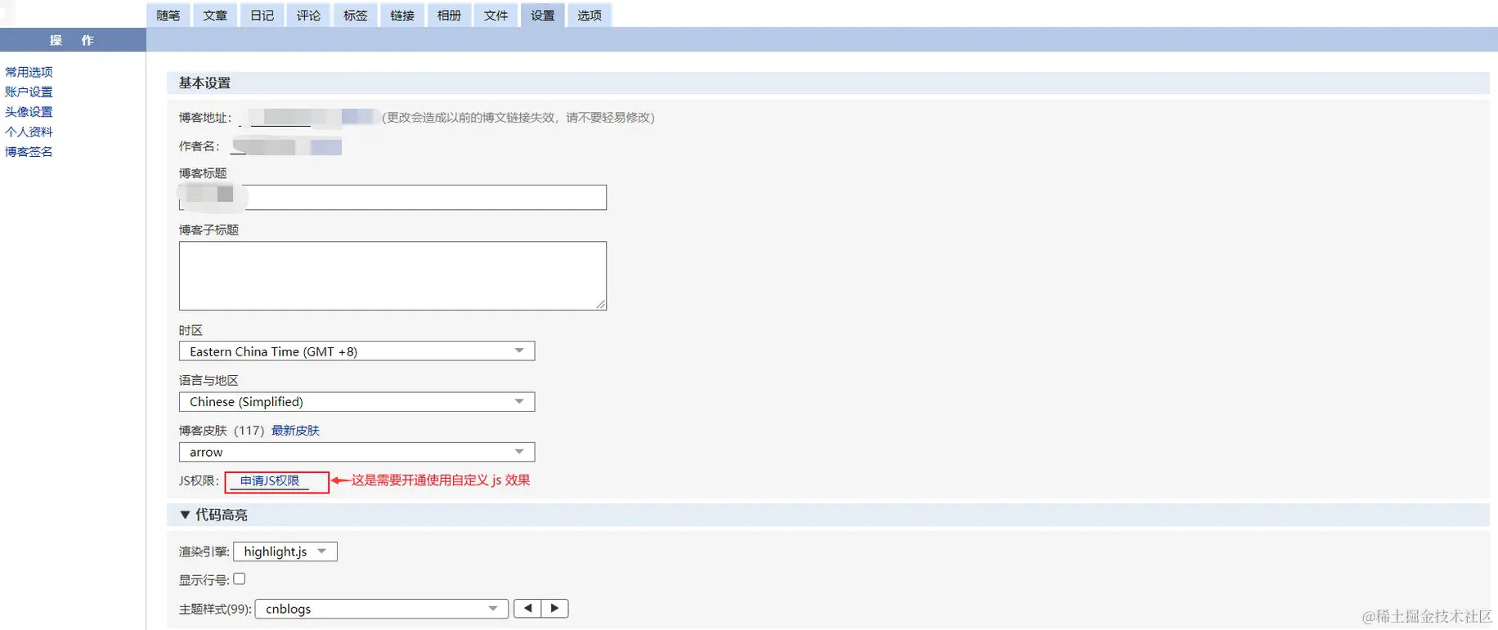
Task: Focus the 博客标题 input field
Action: pyautogui.click(x=392, y=197)
